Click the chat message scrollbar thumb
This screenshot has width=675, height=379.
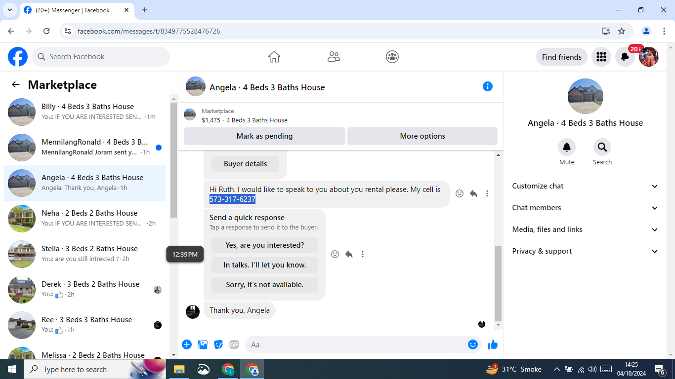click(x=498, y=283)
